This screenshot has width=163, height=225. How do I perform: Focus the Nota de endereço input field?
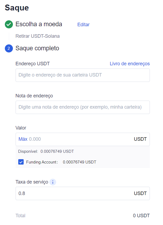coord(82,107)
